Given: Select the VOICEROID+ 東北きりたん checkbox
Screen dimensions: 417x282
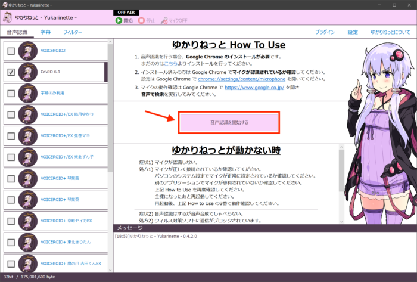Looking at the screenshot, I should pyautogui.click(x=11, y=243).
